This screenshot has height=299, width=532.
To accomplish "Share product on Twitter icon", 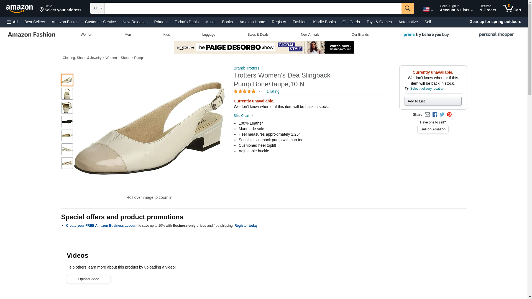I will point(442,115).
